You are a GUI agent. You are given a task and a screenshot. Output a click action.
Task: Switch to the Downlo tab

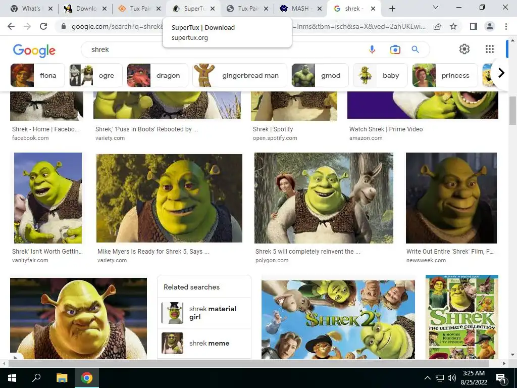tap(86, 9)
